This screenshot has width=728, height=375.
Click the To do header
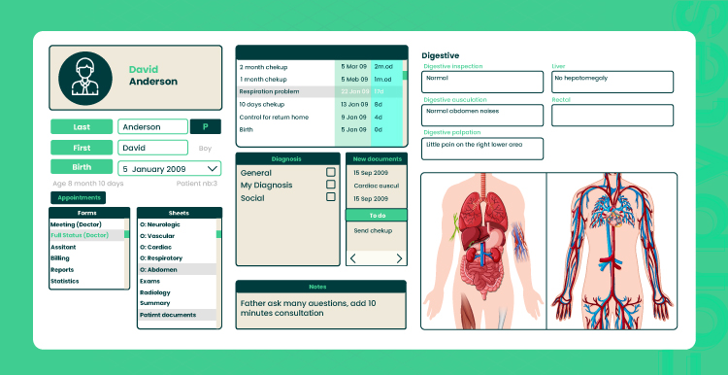pyautogui.click(x=377, y=215)
